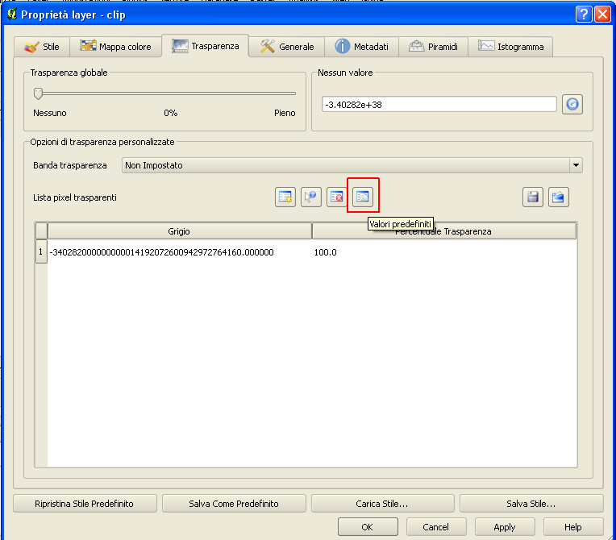Click the import from file folder icon
Screen dimensions: 616x540
559,197
